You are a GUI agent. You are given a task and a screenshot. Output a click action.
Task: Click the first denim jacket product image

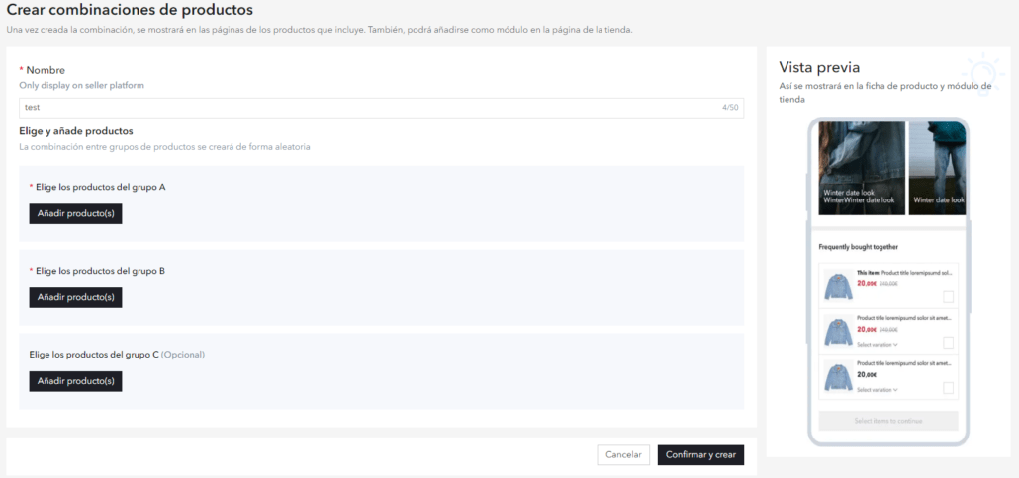(838, 286)
